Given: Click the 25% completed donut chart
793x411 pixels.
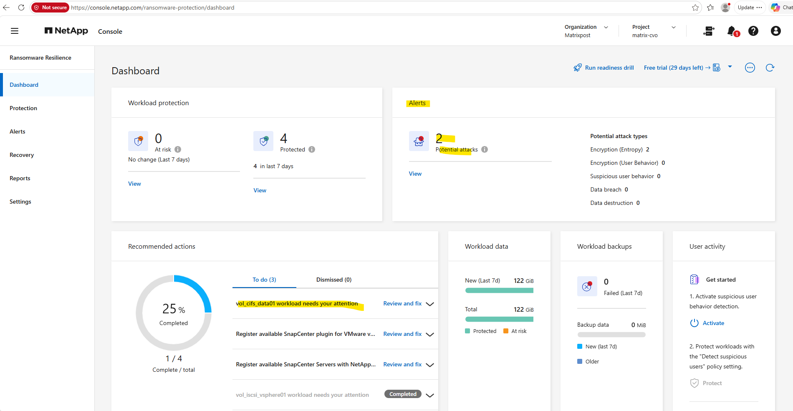Looking at the screenshot, I should 174,313.
